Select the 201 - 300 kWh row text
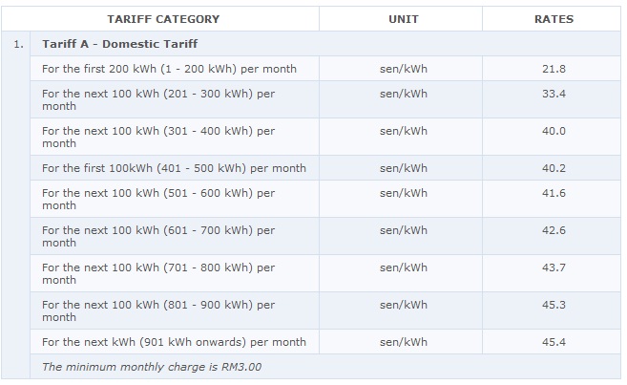This screenshot has height=385, width=627. click(x=158, y=99)
